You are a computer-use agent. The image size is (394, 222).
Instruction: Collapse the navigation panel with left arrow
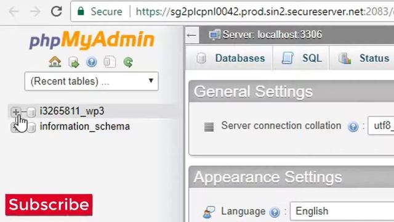tap(192, 35)
